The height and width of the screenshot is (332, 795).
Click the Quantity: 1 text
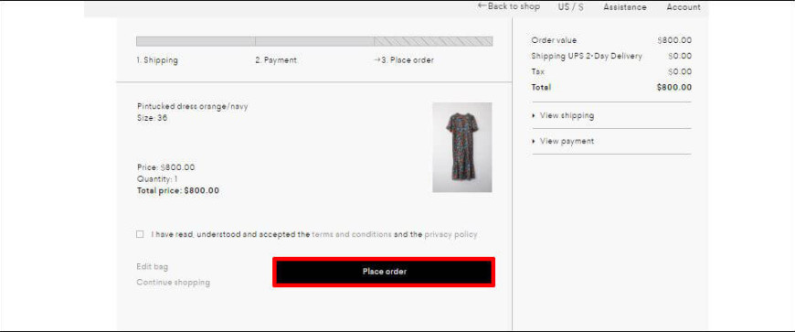click(x=157, y=179)
